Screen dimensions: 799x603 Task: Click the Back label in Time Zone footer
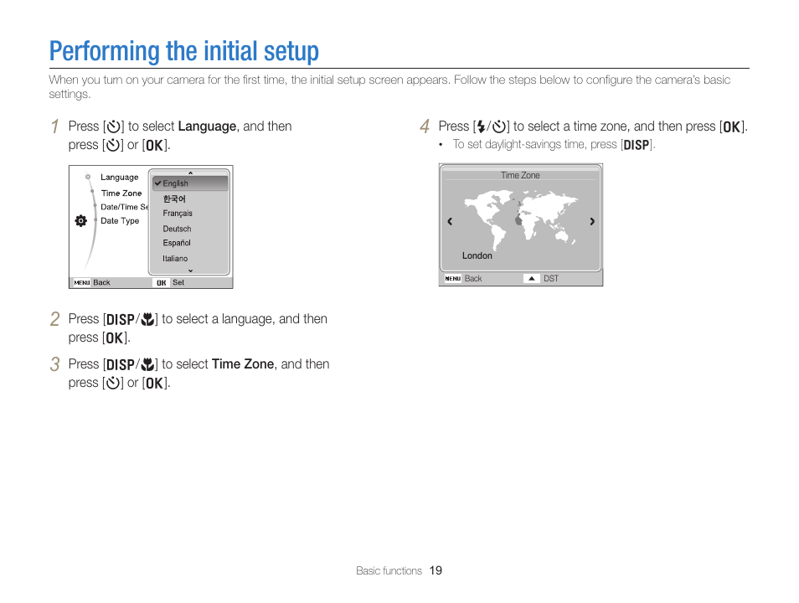tap(473, 278)
